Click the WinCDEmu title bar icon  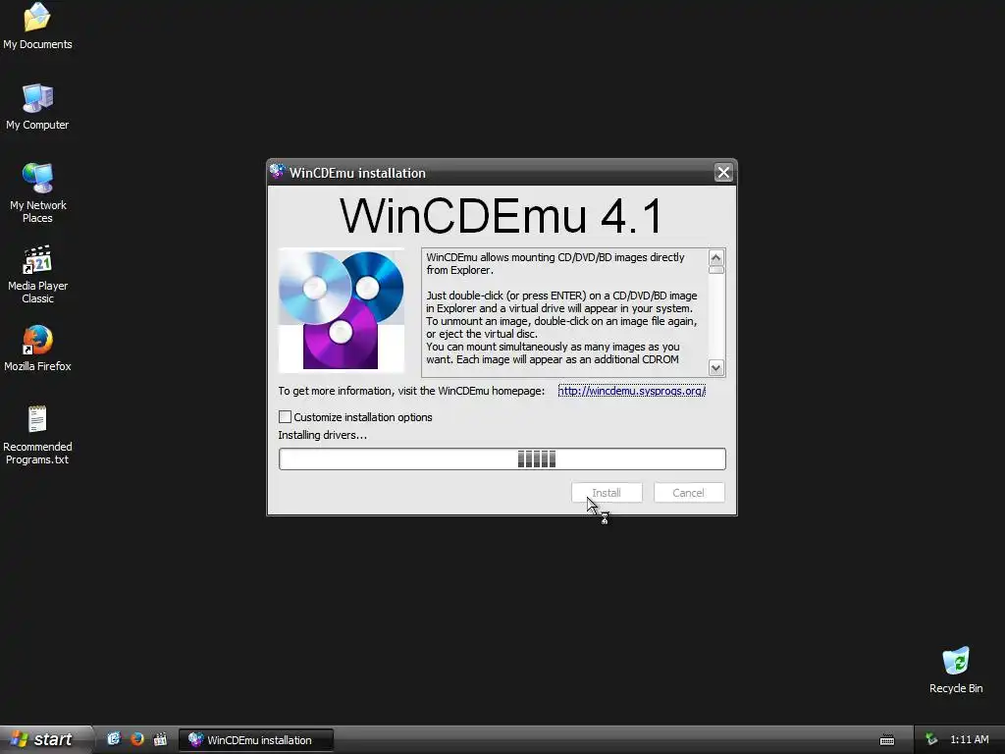(x=278, y=172)
